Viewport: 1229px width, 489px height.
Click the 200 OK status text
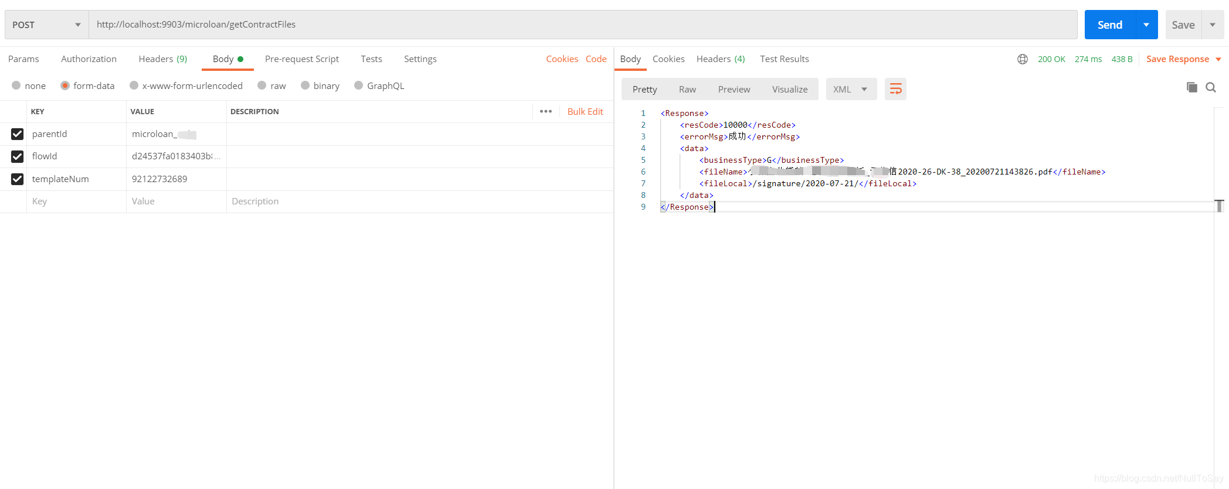1051,59
